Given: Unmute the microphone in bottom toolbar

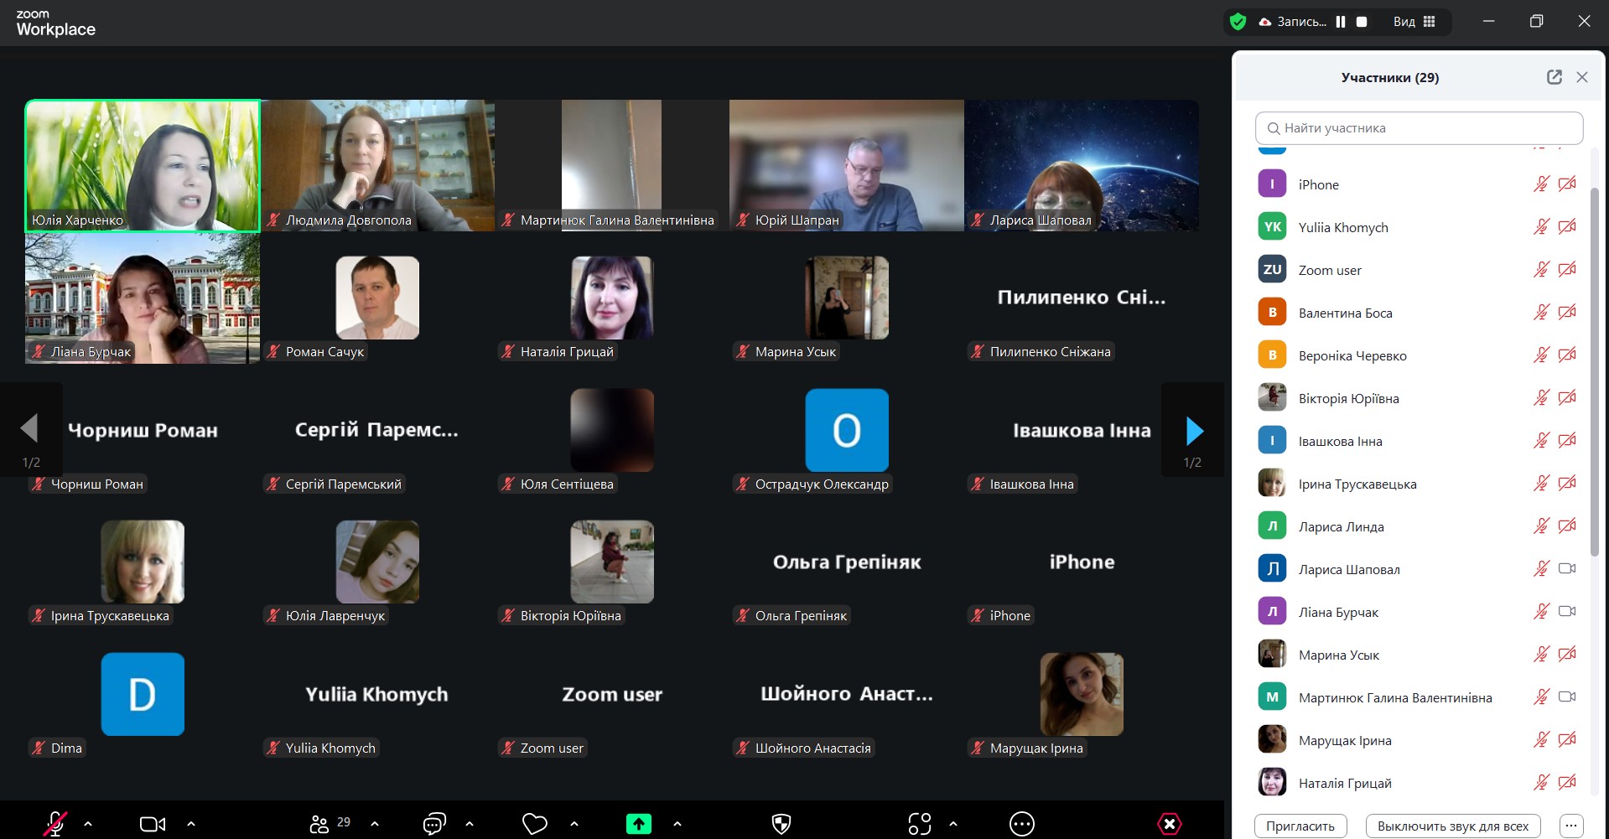Looking at the screenshot, I should [x=55, y=824].
